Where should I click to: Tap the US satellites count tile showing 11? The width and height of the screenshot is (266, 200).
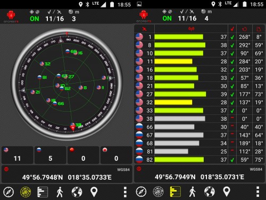tap(18, 155)
